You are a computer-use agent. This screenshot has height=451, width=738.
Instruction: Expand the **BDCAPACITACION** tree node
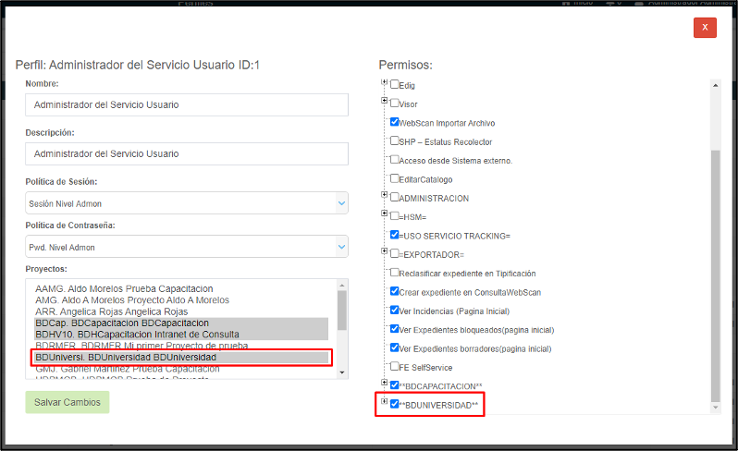pyautogui.click(x=384, y=384)
